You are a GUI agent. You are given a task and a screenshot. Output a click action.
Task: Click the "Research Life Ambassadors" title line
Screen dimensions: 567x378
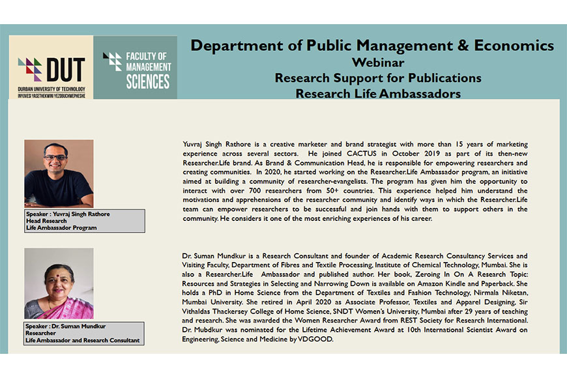point(378,93)
